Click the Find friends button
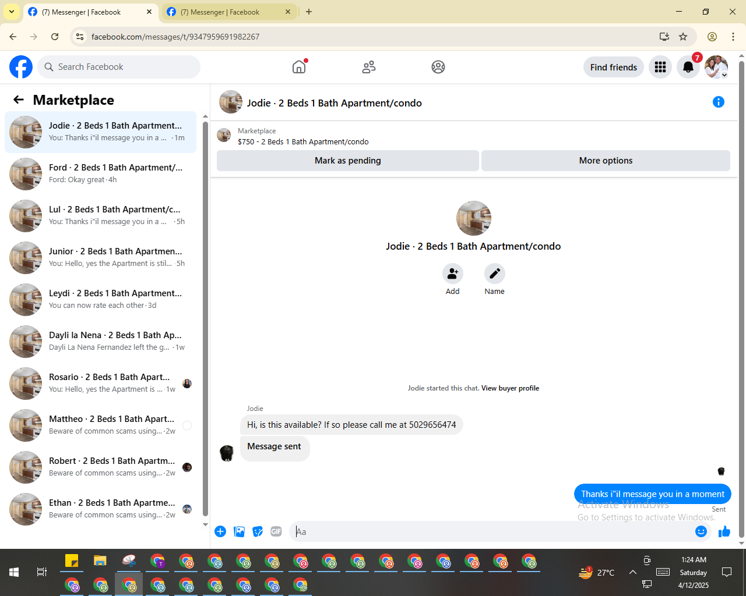746x596 pixels. (x=614, y=67)
